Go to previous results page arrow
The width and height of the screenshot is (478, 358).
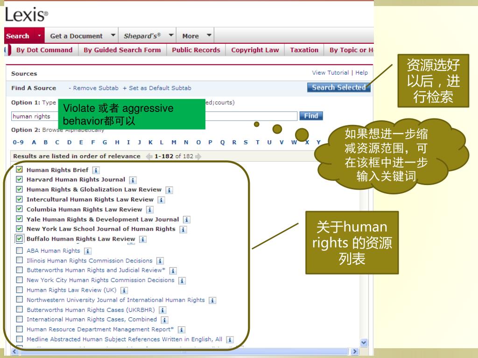coord(149,157)
